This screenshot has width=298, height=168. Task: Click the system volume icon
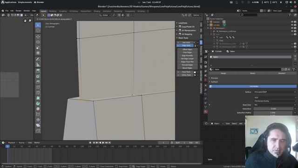tap(291, 2)
